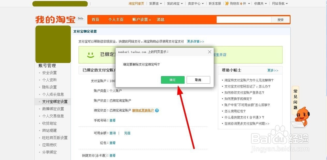Close the member1.taobao.com dialog with X
This screenshot has height=160, width=327.
coord(210,52)
